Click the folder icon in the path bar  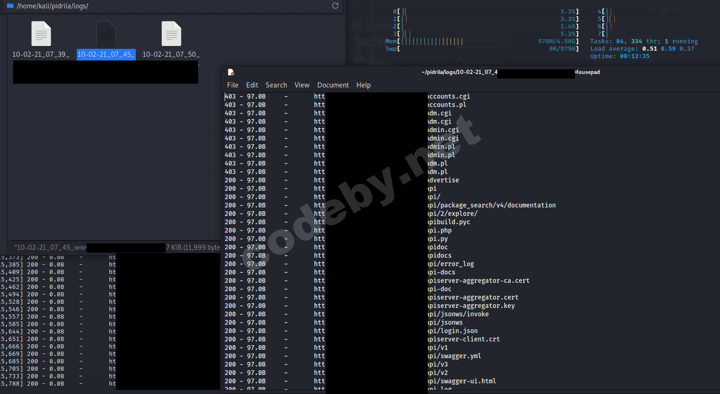coord(10,6)
